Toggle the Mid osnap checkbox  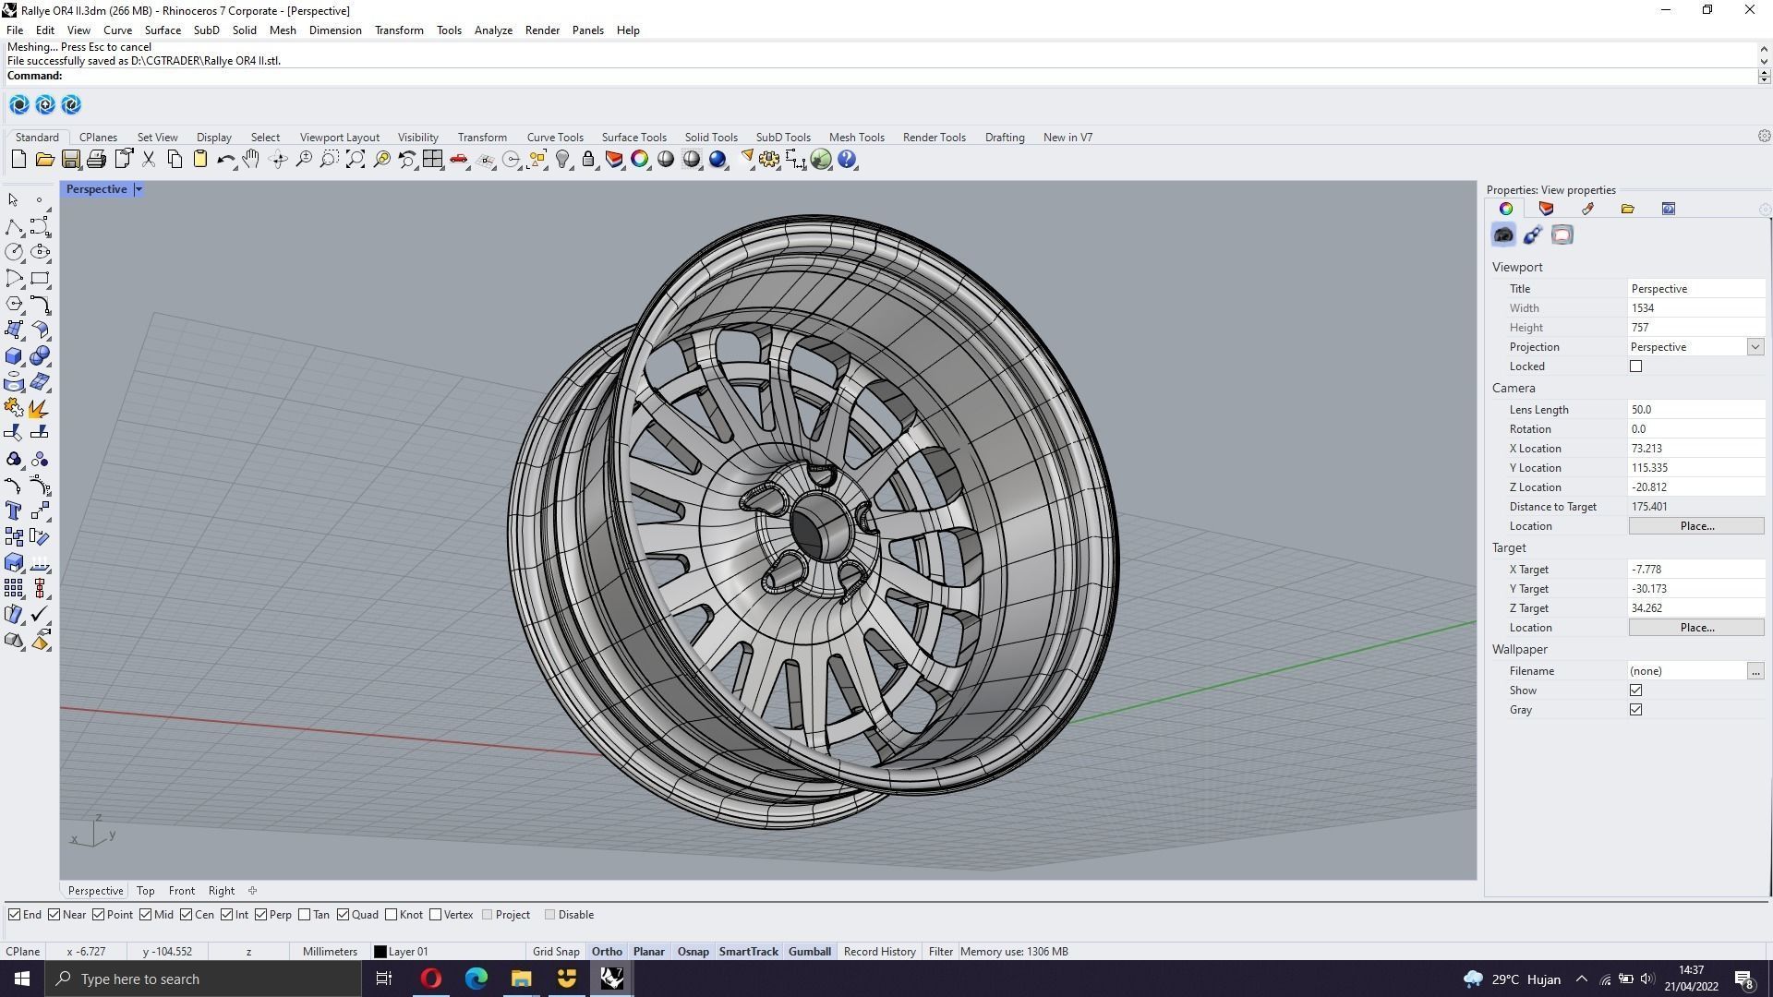point(146,915)
